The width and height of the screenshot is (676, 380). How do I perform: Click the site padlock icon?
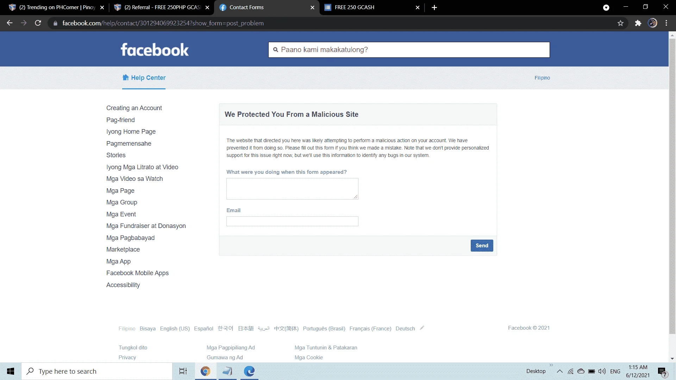55,23
